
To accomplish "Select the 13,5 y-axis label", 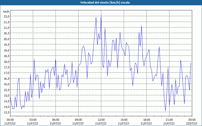I will point(7,112).
